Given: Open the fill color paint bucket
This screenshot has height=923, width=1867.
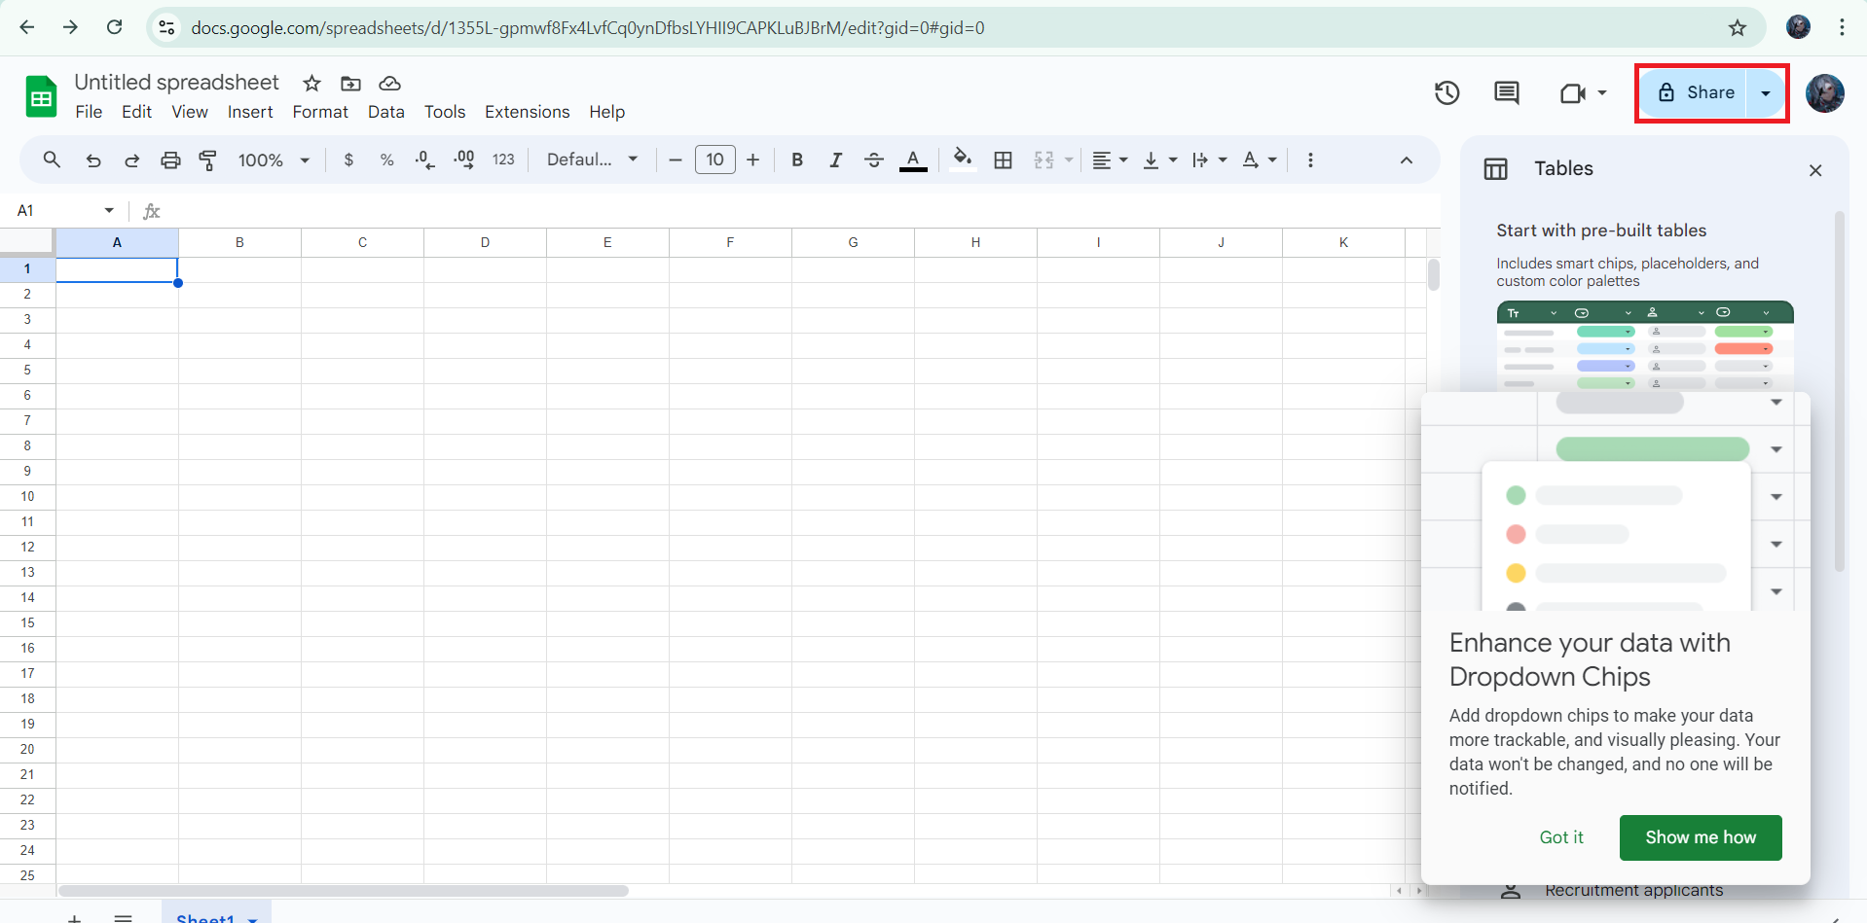Looking at the screenshot, I should pyautogui.click(x=962, y=160).
